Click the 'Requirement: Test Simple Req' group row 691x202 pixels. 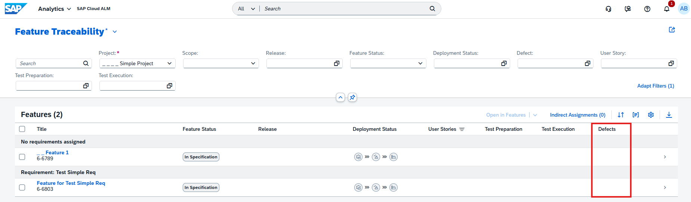click(346, 172)
